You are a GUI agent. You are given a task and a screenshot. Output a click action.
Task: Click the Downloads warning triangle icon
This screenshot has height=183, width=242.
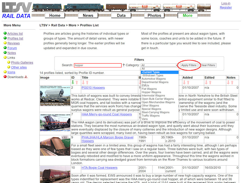(26, 77)
